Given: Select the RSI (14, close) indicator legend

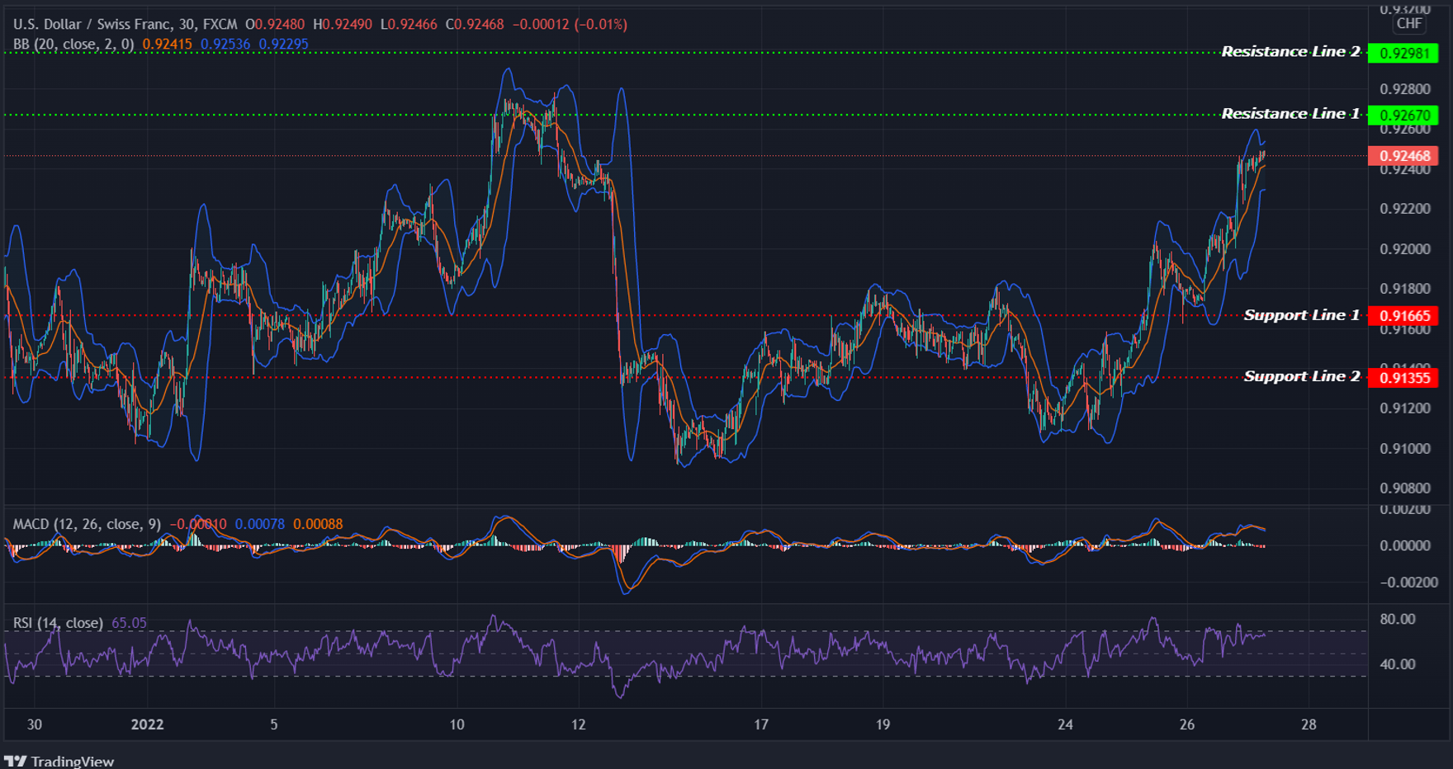Looking at the screenshot, I should pos(58,623).
